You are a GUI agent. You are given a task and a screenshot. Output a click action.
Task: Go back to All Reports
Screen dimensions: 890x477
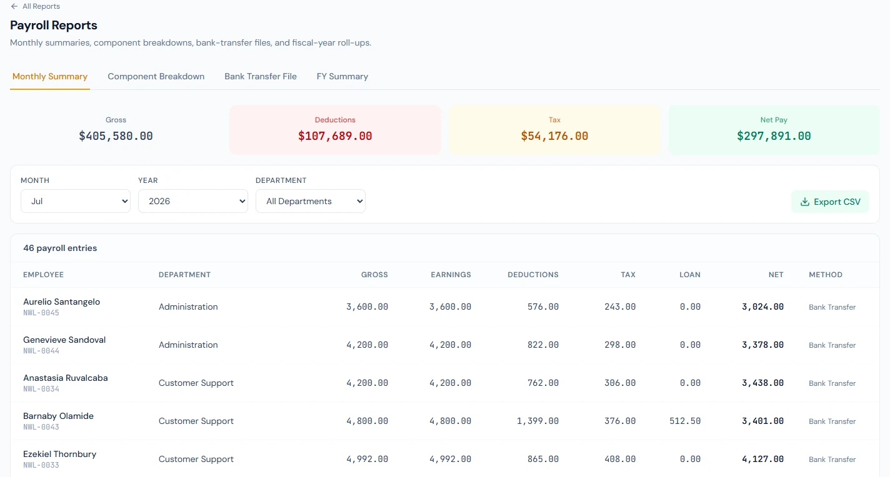36,6
